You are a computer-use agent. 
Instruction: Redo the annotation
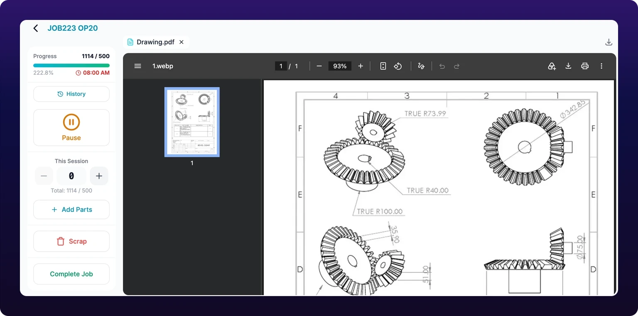click(x=456, y=66)
